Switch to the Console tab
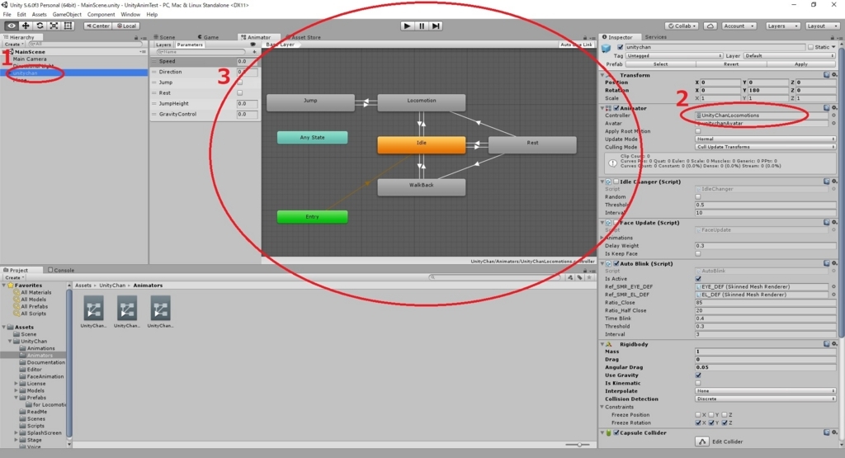Viewport: 845px width, 458px height. (x=61, y=270)
